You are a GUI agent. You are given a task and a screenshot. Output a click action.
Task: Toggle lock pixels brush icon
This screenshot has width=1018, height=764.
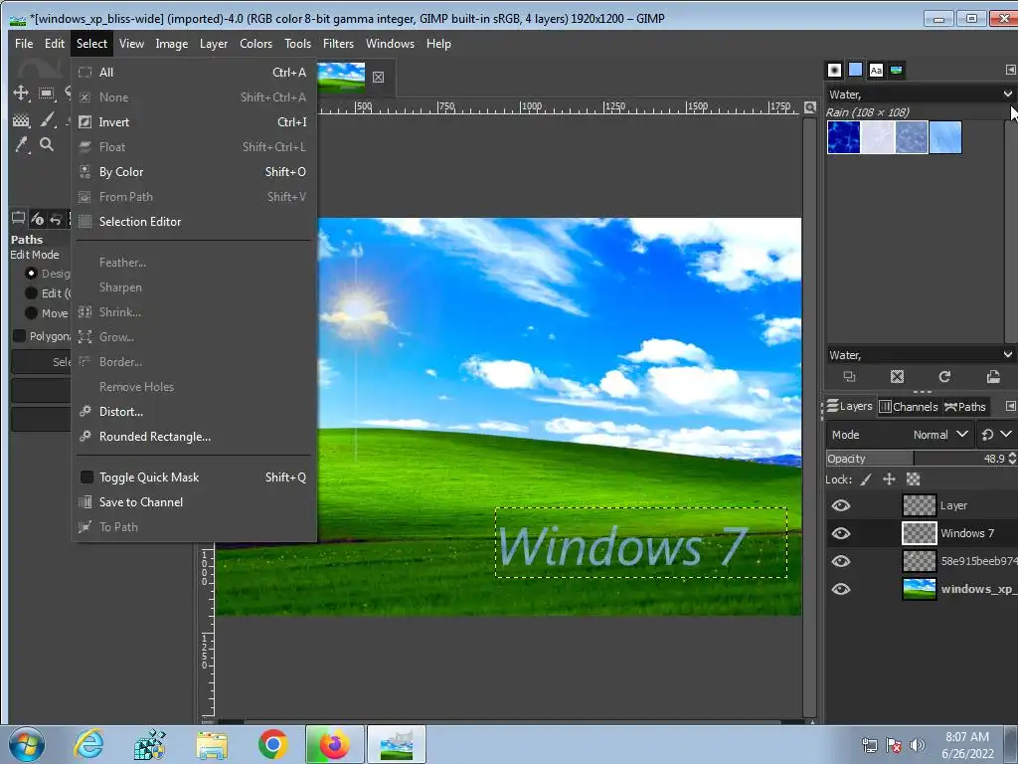(866, 479)
